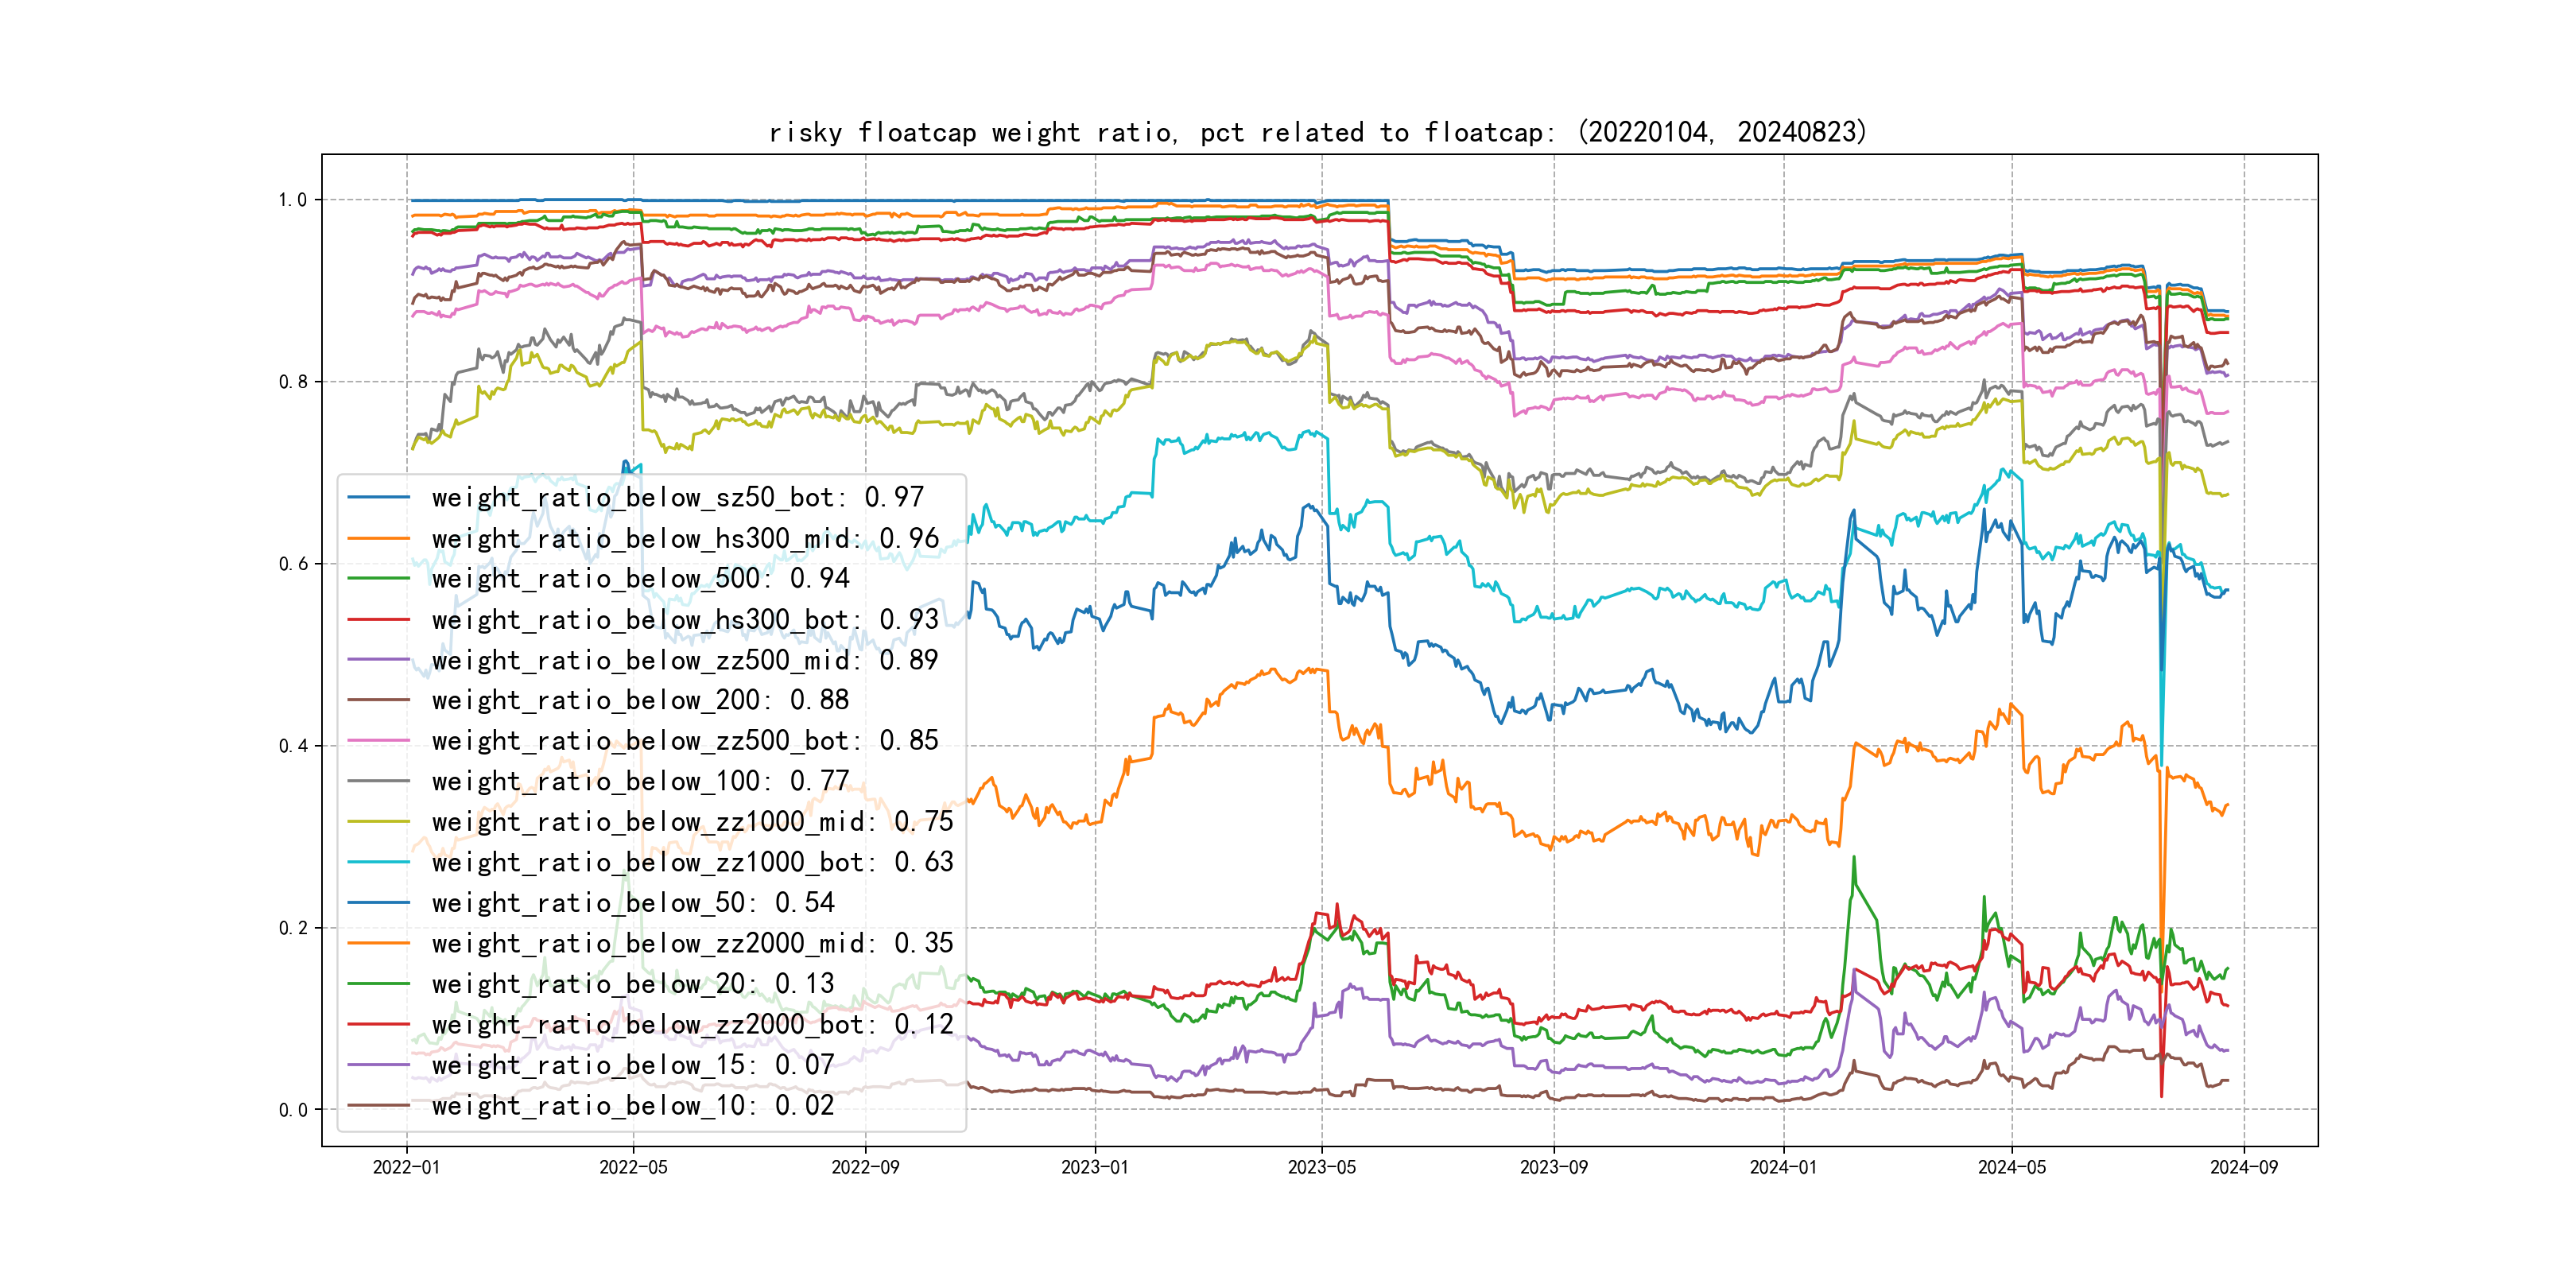Click the weight_ratio_below_100 legend entry

(x=640, y=781)
